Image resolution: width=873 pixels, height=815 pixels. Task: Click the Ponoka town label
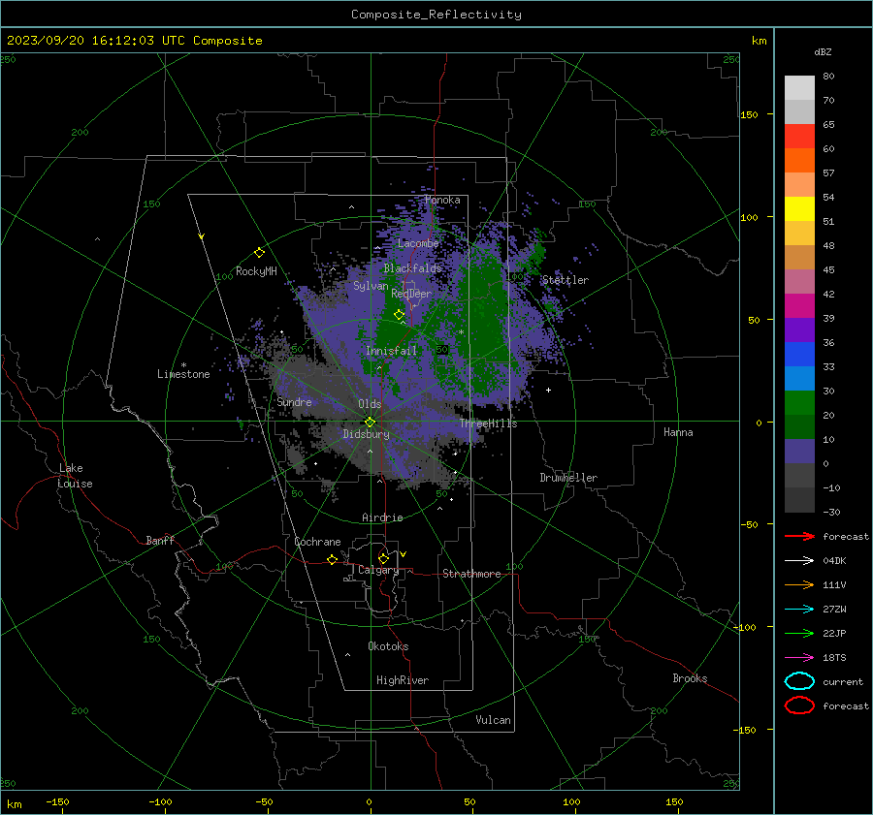point(442,200)
